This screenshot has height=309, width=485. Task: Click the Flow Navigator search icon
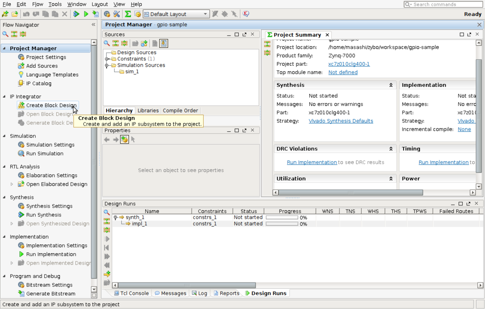tap(5, 34)
